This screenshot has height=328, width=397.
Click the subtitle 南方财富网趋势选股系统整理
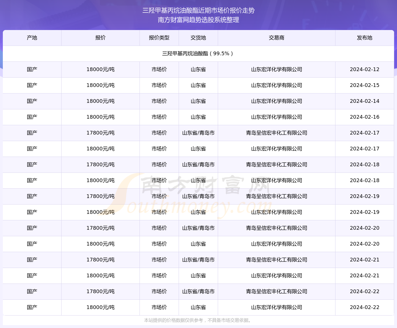tap(198, 20)
